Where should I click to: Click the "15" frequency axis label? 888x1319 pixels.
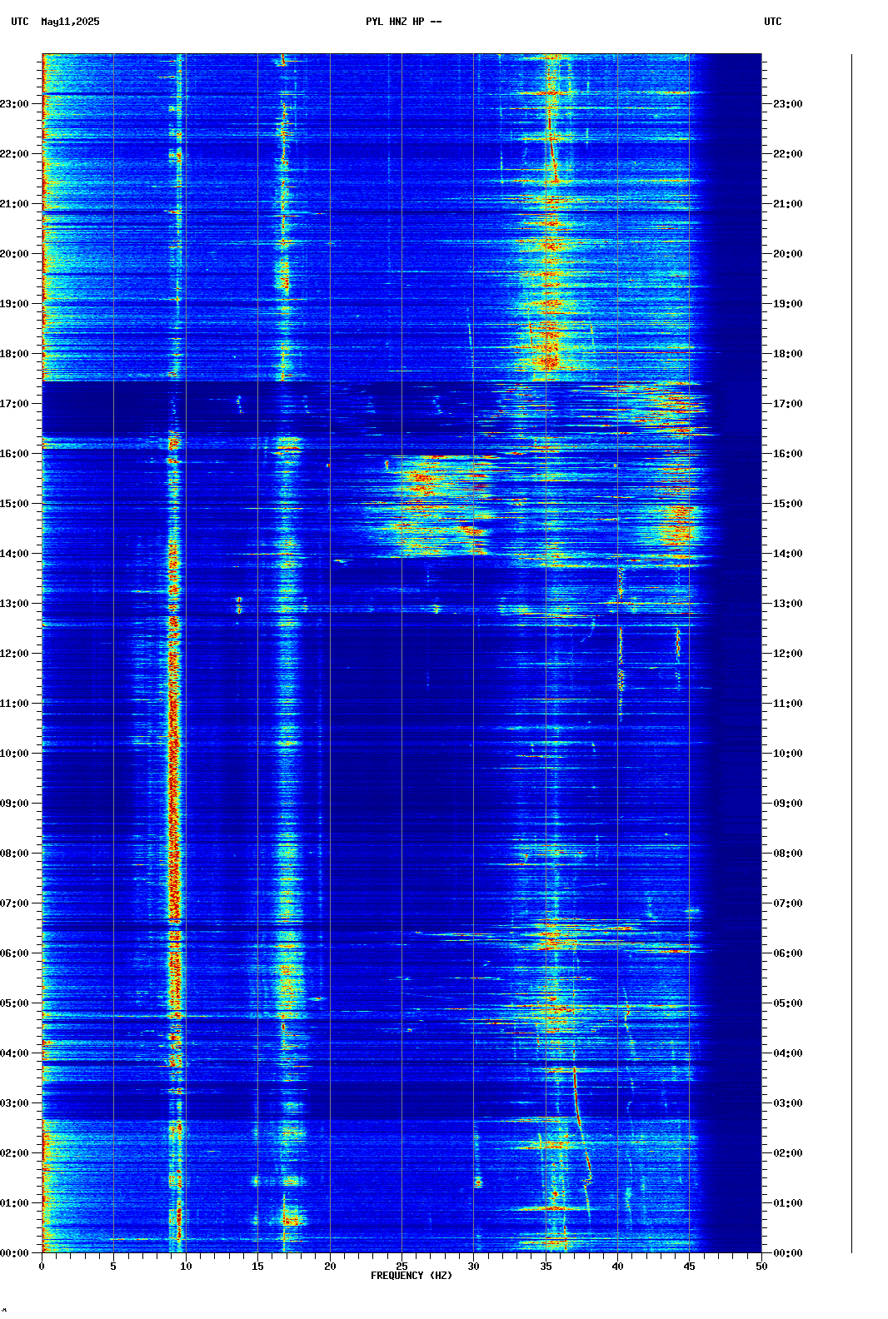(257, 1267)
